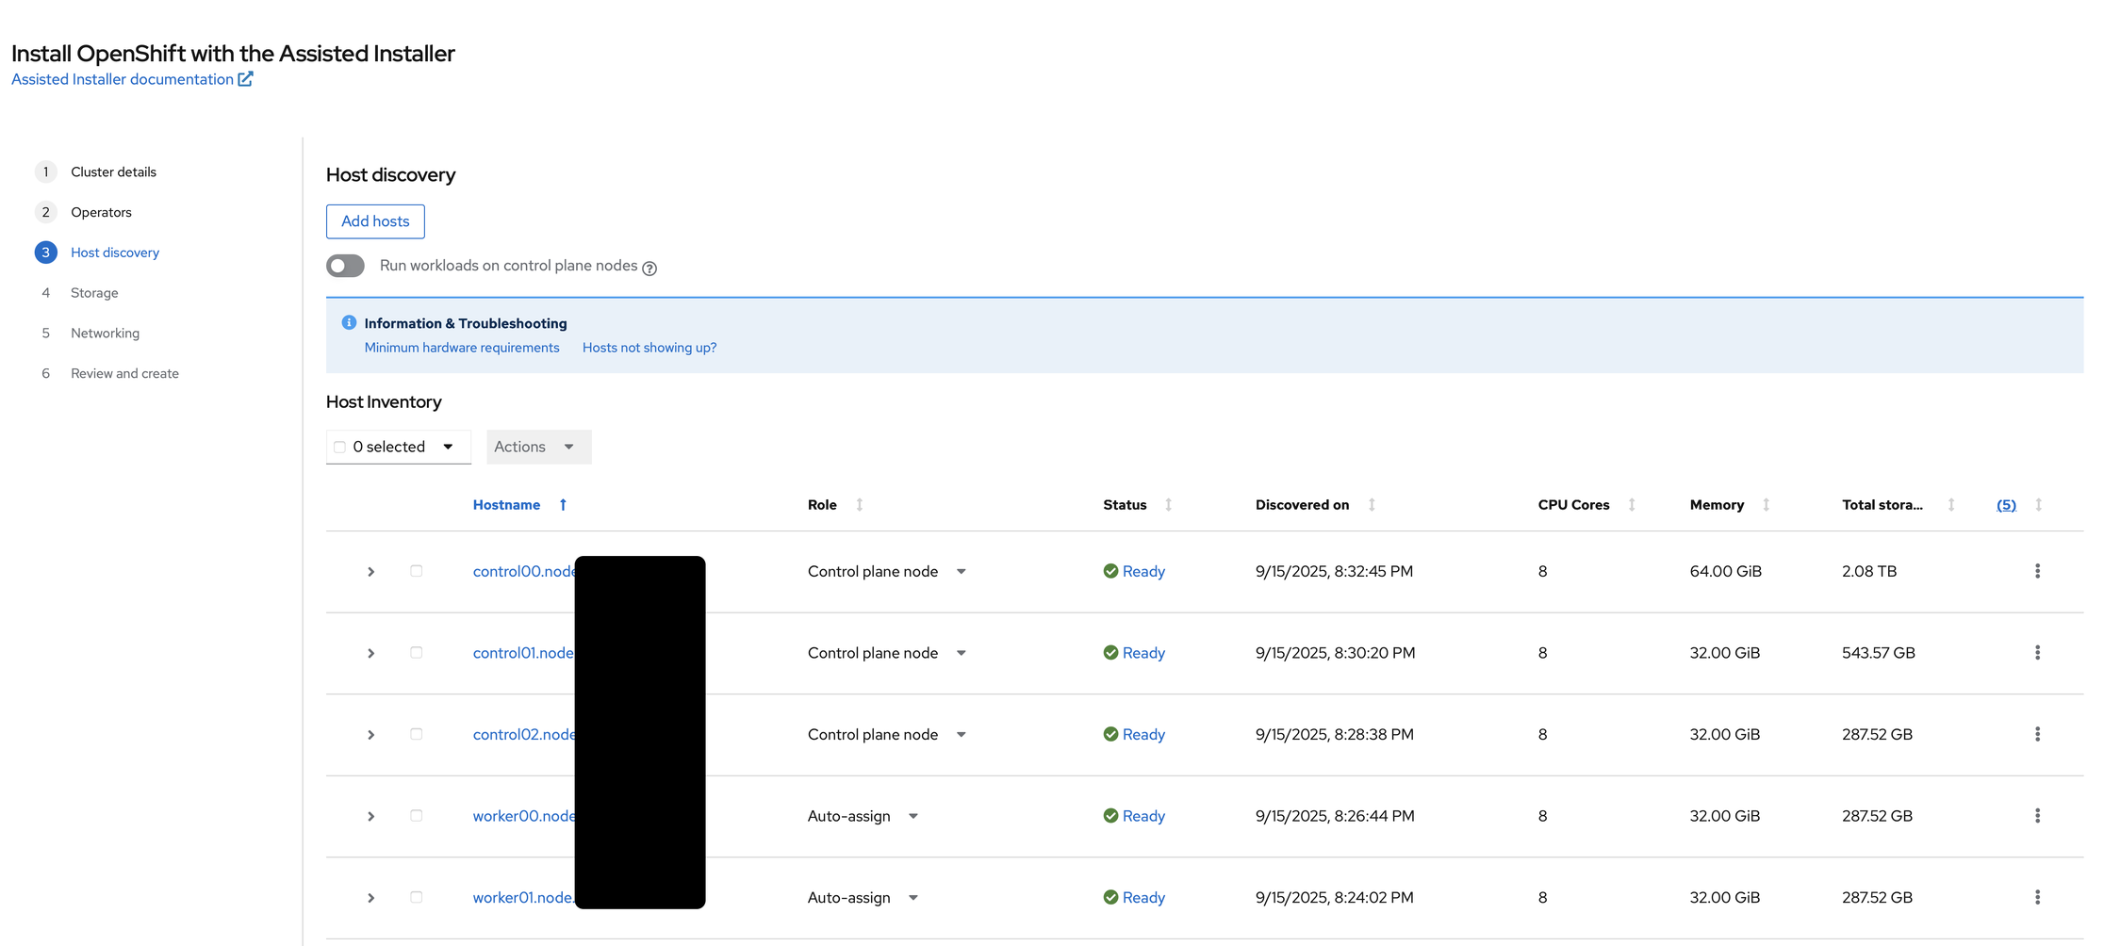Check the checkbox for control02 host

pyautogui.click(x=416, y=734)
